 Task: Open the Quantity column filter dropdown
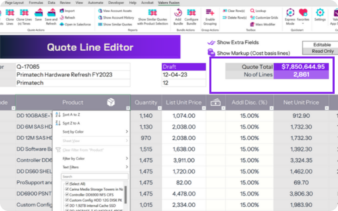click(160, 108)
